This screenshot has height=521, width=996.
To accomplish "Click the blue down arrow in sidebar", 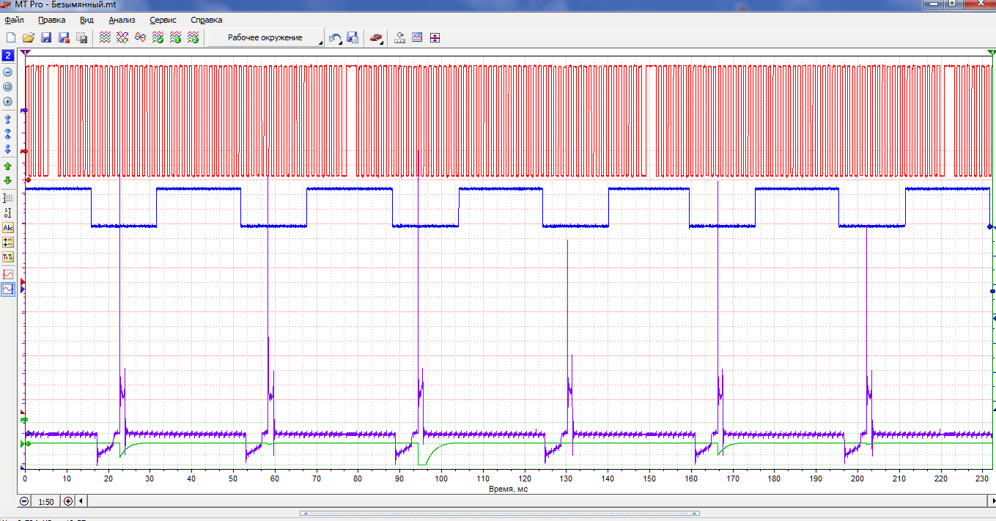I will [8, 149].
